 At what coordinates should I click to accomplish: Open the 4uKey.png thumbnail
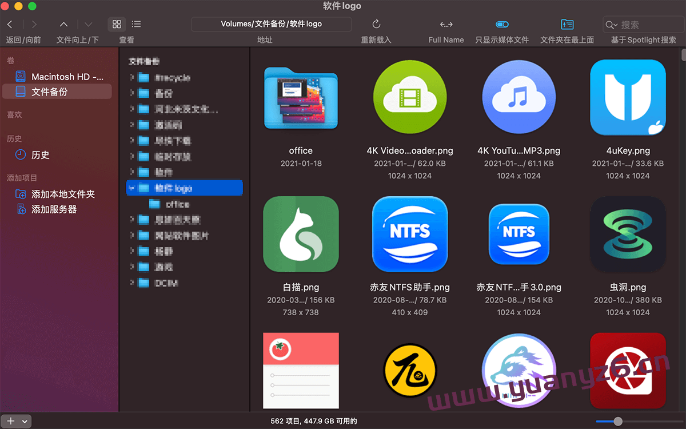coord(628,97)
